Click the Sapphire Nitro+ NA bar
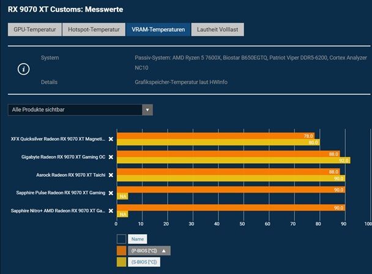The image size is (372, 274). click(122, 214)
